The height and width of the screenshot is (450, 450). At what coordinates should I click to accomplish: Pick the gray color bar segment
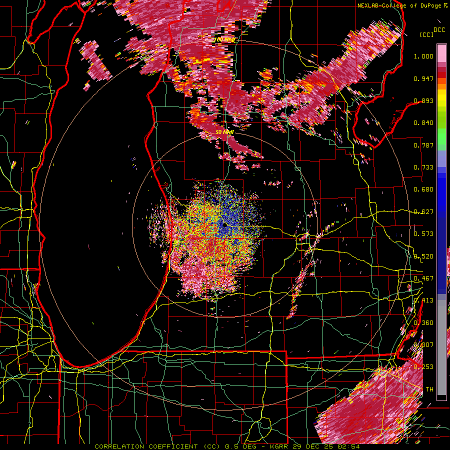point(441,347)
